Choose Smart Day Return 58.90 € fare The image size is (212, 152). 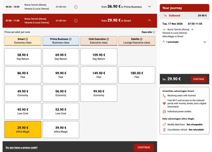coord(23,57)
